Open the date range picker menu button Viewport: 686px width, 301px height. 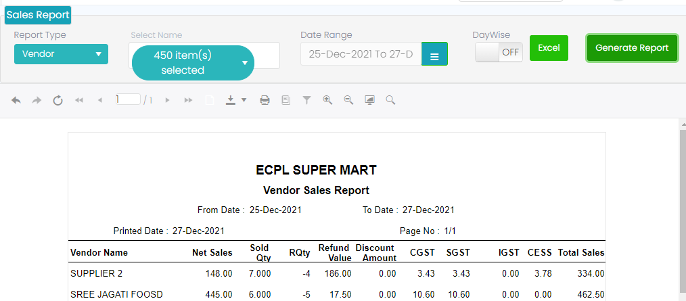[434, 55]
